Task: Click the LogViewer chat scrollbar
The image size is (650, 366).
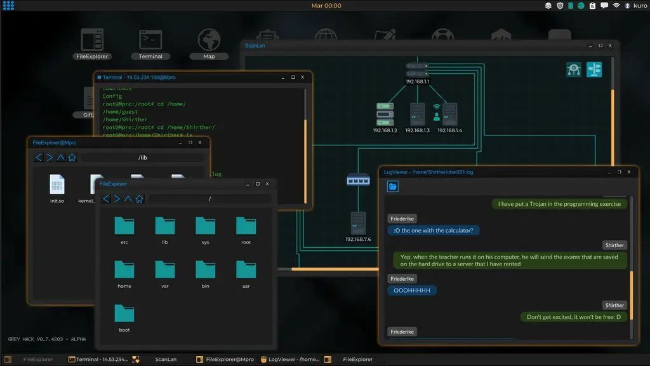Action: (x=631, y=292)
